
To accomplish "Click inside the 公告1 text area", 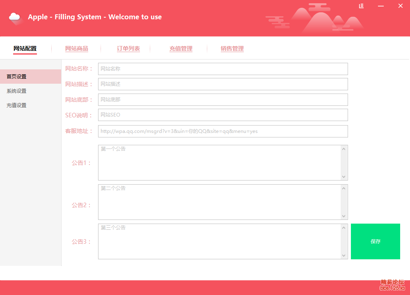I will tap(220, 162).
